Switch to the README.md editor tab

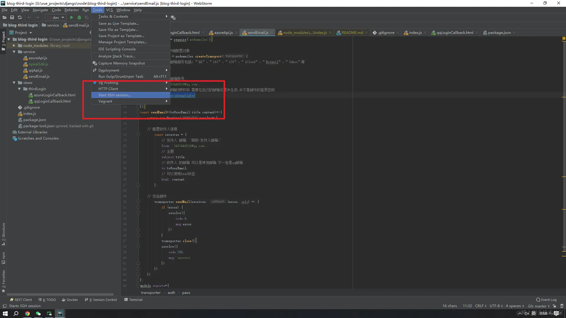point(352,32)
